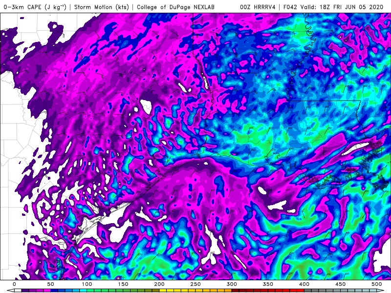The height and width of the screenshot is (293, 391).
Task: Click the '450' label on the color scale
Action: click(340, 284)
